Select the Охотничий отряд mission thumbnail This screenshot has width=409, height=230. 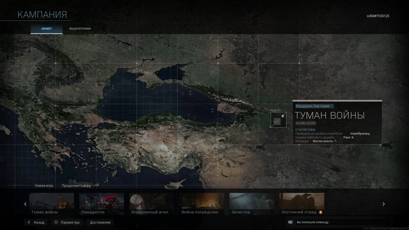(x=302, y=204)
